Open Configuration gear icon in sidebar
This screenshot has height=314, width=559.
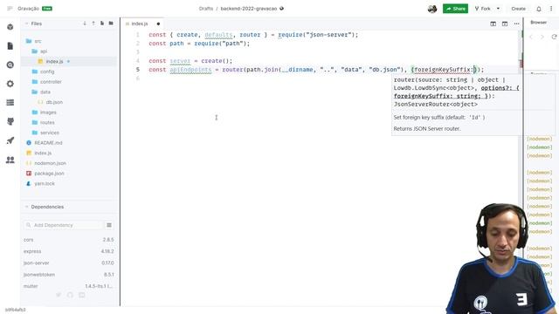pos(10,84)
